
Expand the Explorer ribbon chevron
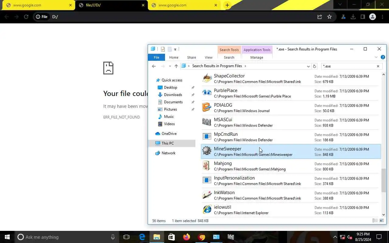(376, 57)
